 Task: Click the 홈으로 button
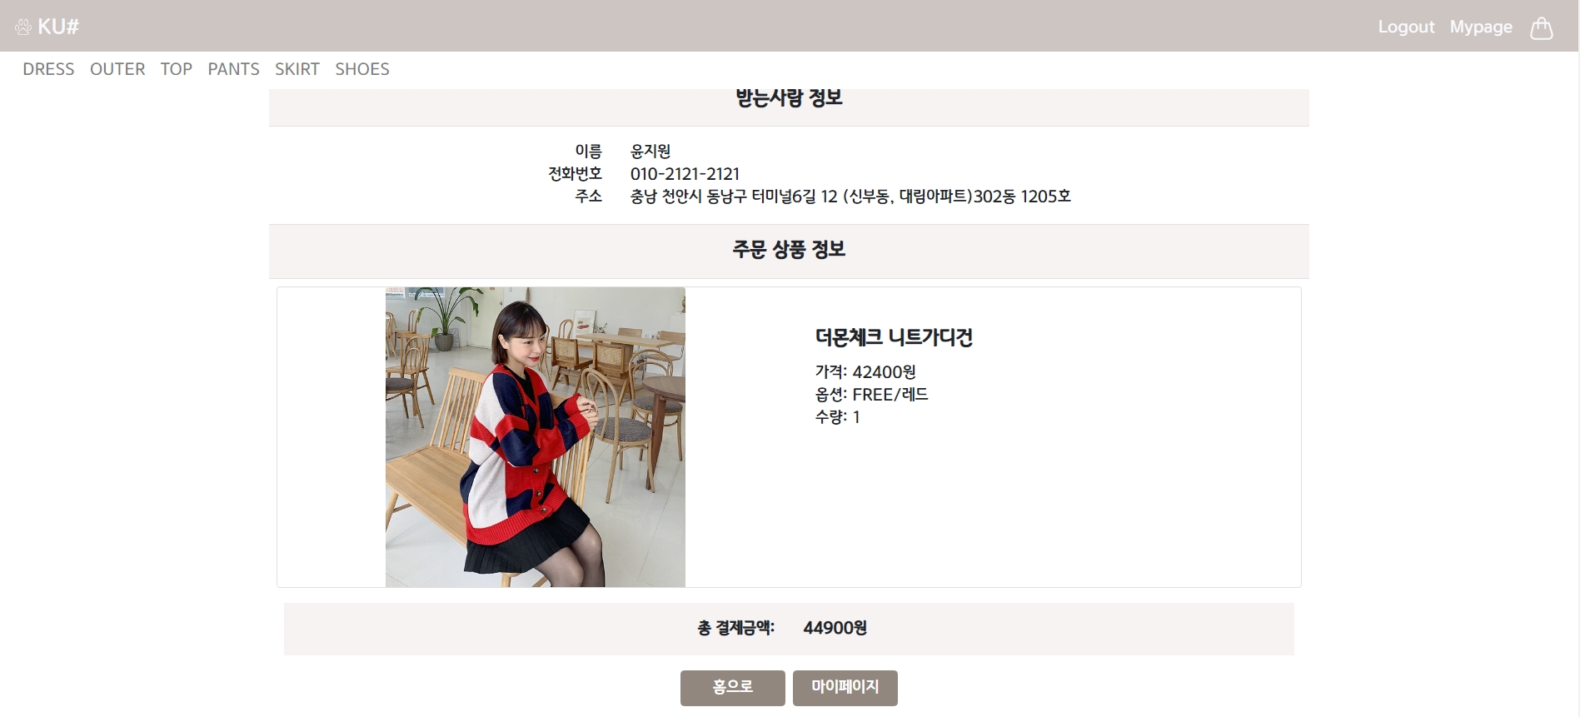pyautogui.click(x=733, y=688)
